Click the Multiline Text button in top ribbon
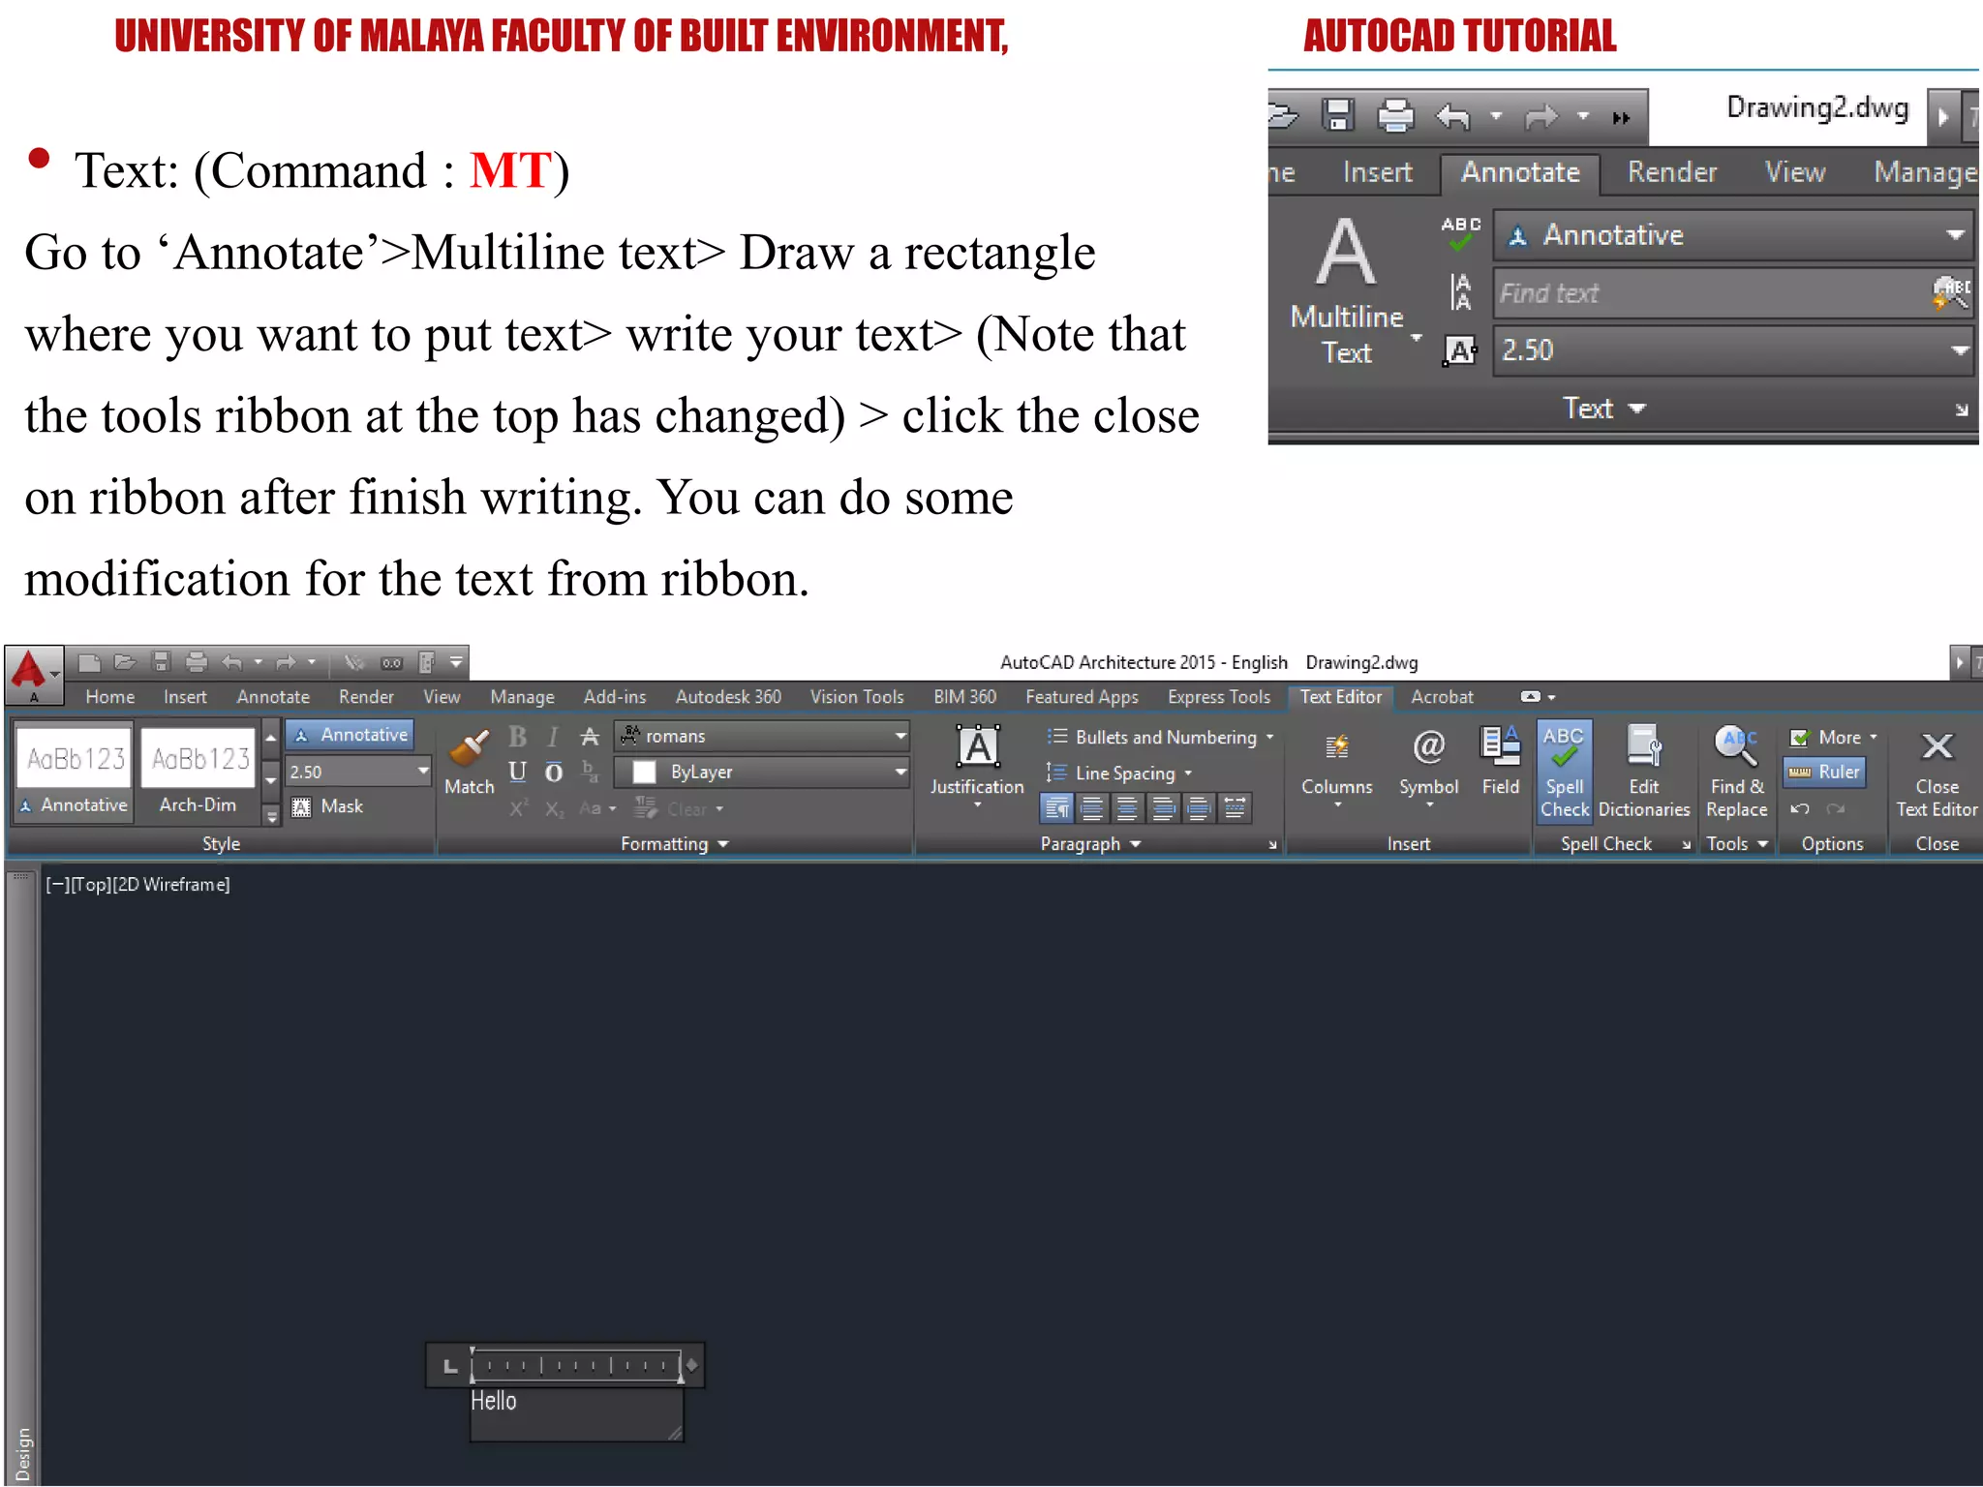 pyautogui.click(x=1347, y=290)
